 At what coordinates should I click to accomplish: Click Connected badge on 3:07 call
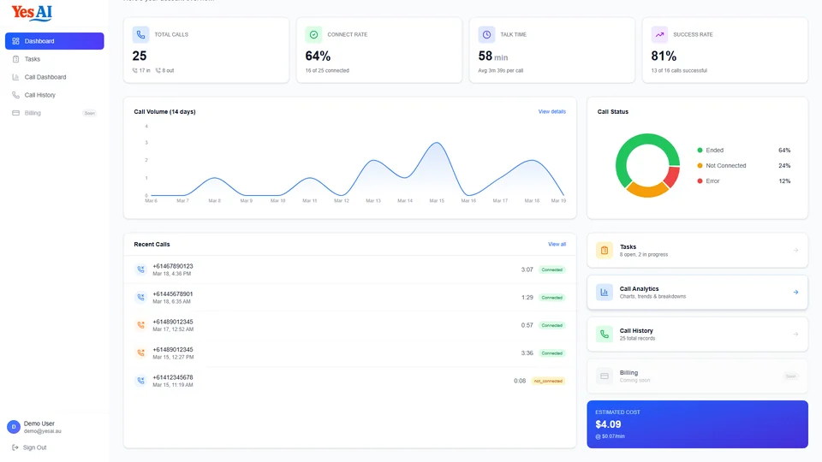click(552, 269)
